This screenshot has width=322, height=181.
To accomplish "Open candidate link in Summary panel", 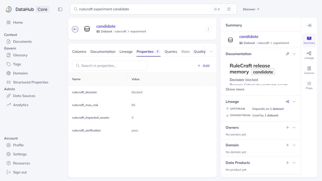I will [249, 36].
